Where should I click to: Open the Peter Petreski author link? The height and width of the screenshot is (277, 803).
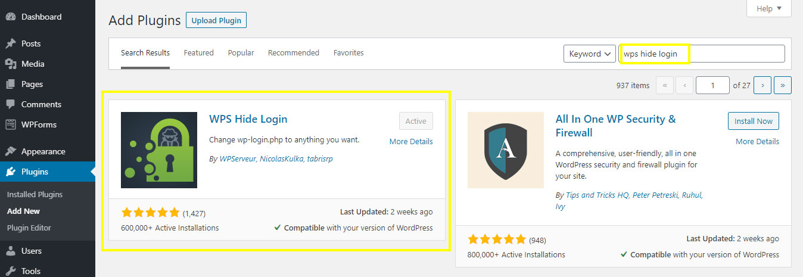coord(656,195)
